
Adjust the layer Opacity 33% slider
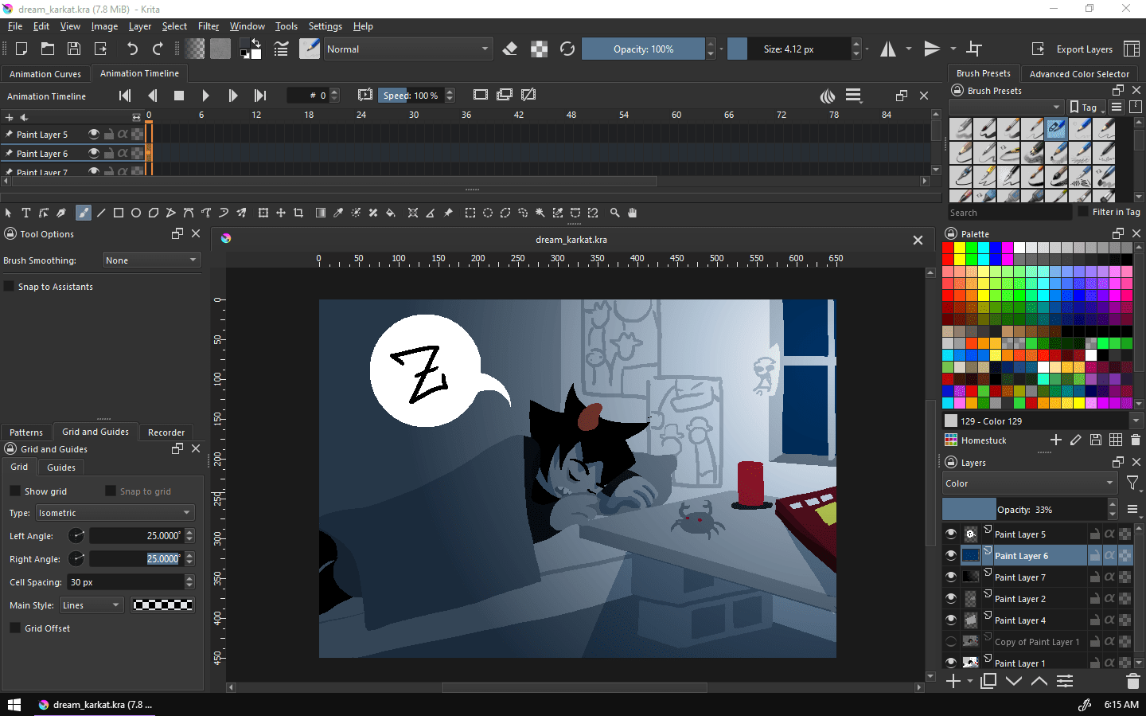click(1024, 510)
